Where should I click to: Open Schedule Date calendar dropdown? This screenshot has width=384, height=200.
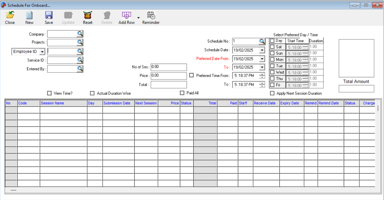pyautogui.click(x=262, y=50)
